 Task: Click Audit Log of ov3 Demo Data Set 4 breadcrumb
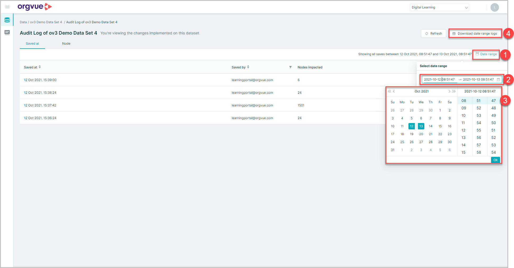pyautogui.click(x=92, y=22)
